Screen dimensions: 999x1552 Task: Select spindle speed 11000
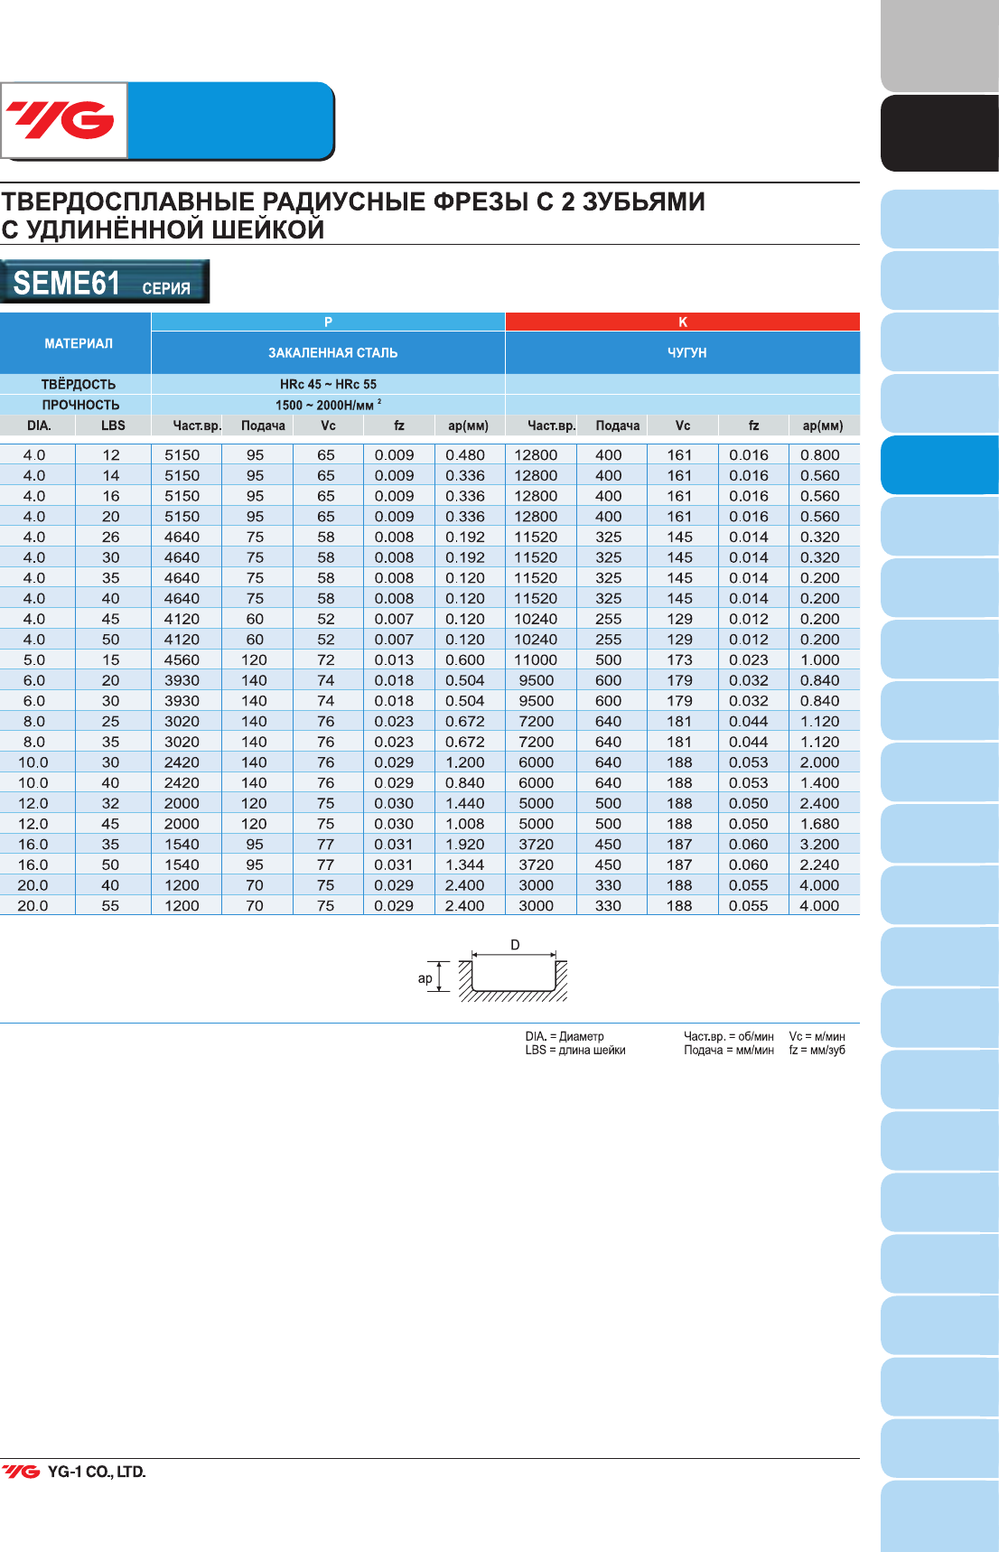click(x=536, y=659)
